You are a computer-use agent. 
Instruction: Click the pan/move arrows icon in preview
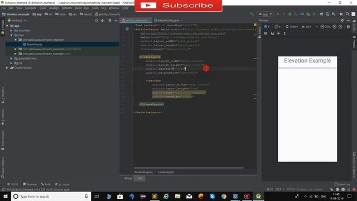[279, 33]
